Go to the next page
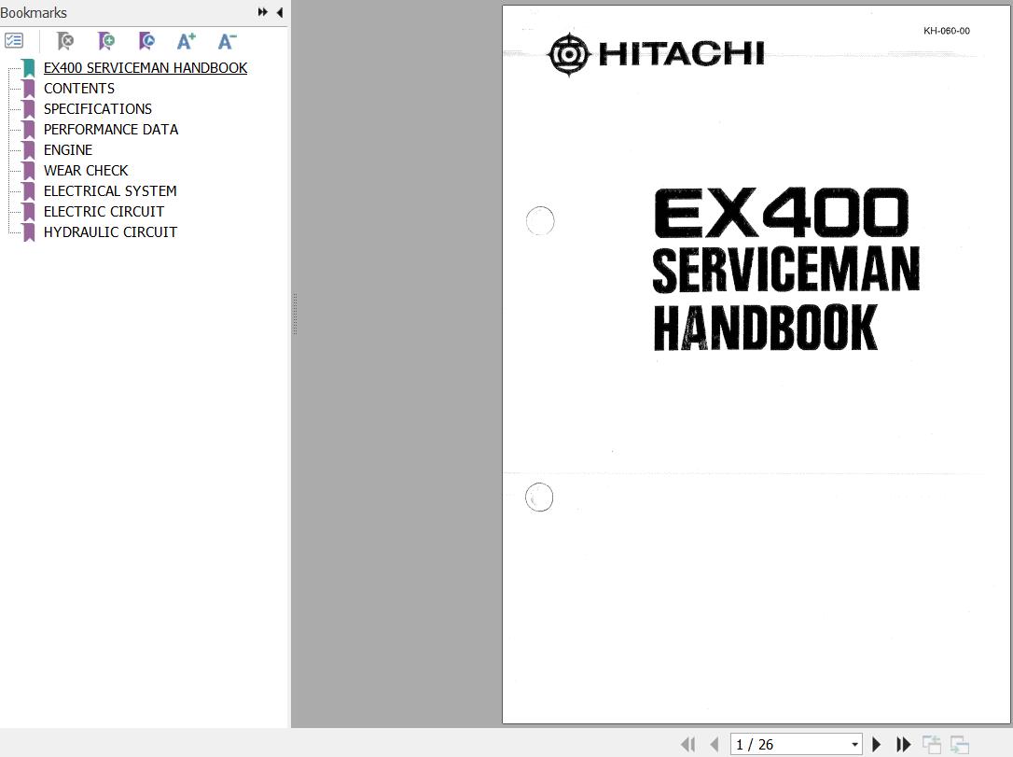This screenshot has height=757, width=1013. tap(877, 745)
